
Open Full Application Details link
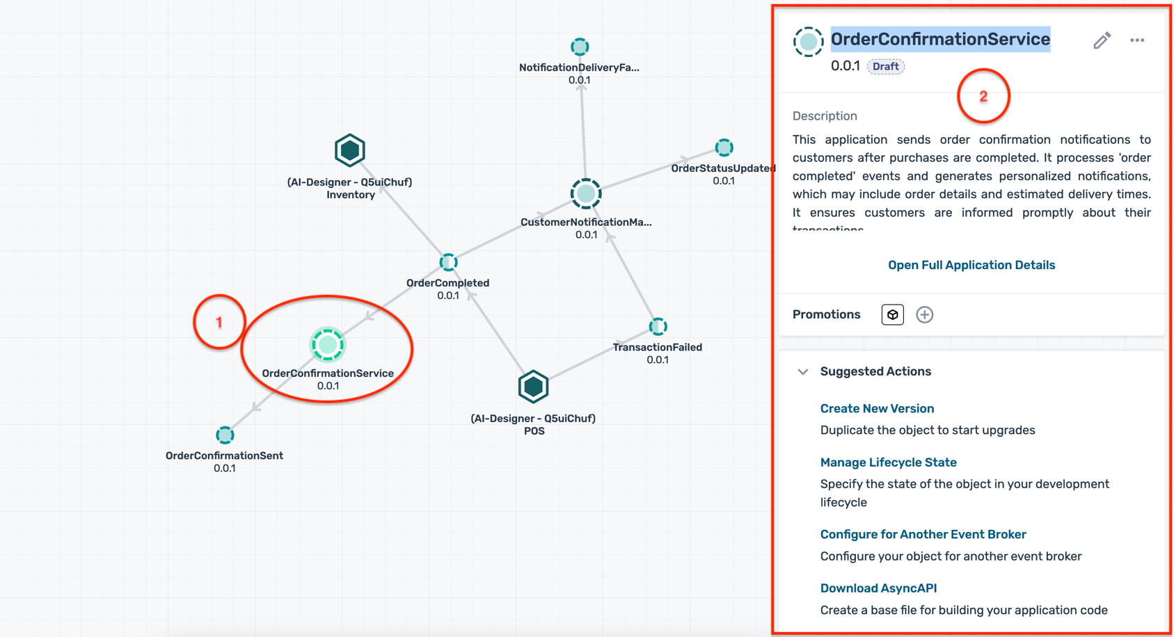[971, 265]
